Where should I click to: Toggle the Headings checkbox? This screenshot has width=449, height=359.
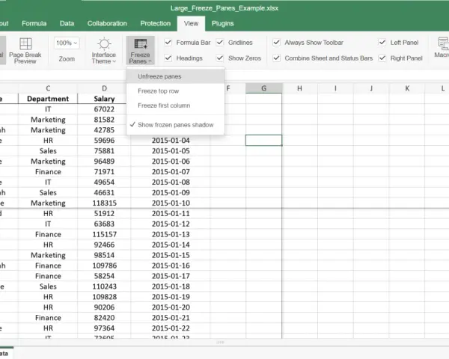pyautogui.click(x=168, y=58)
